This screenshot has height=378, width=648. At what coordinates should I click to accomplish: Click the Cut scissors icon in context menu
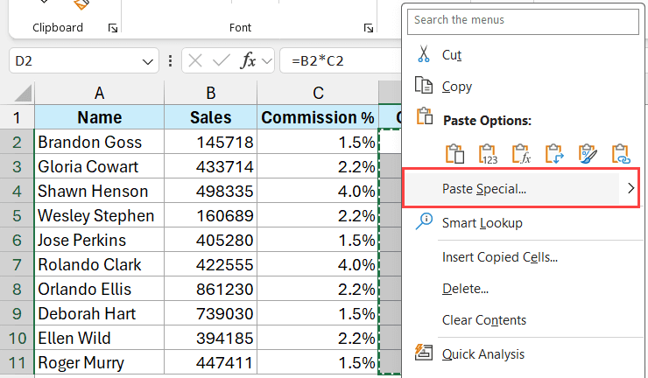pos(425,54)
